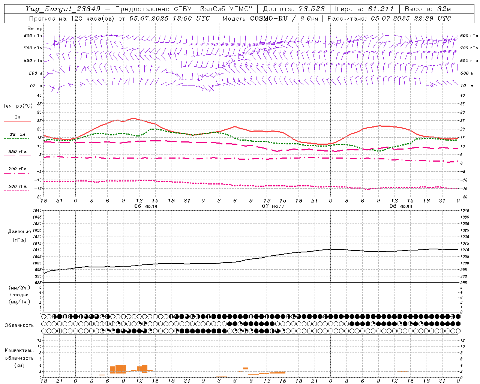Click the station title Yug_Surgut_23849
The width and height of the screenshot is (480, 384).
(63, 9)
